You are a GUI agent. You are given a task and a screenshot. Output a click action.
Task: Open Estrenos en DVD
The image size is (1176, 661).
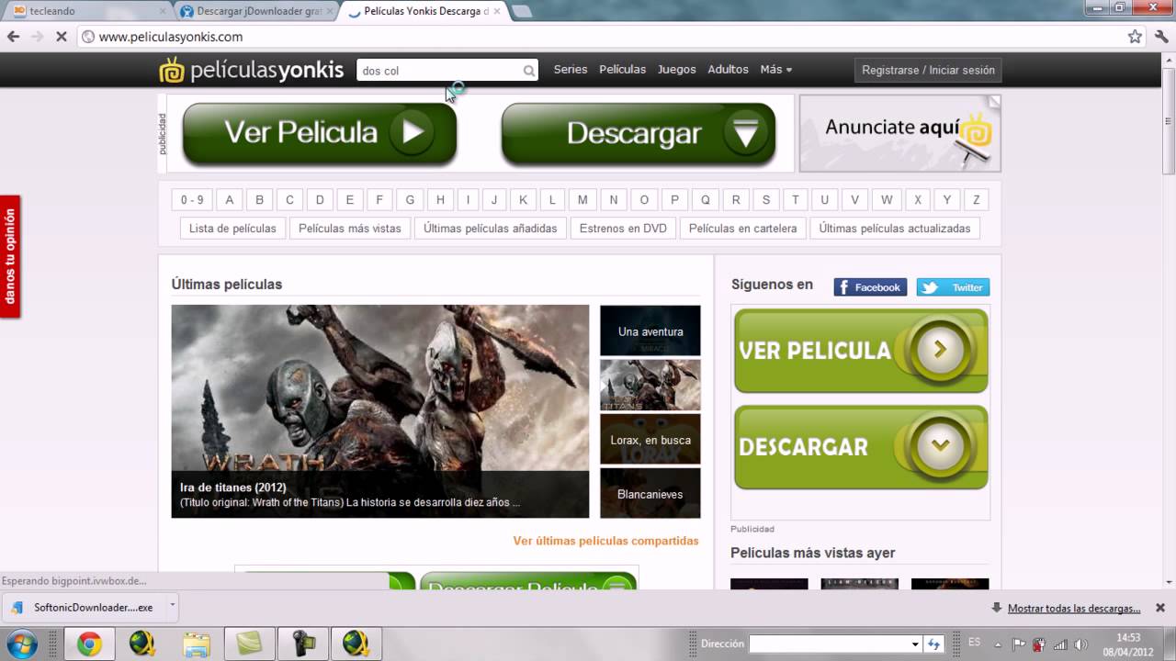pyautogui.click(x=623, y=229)
